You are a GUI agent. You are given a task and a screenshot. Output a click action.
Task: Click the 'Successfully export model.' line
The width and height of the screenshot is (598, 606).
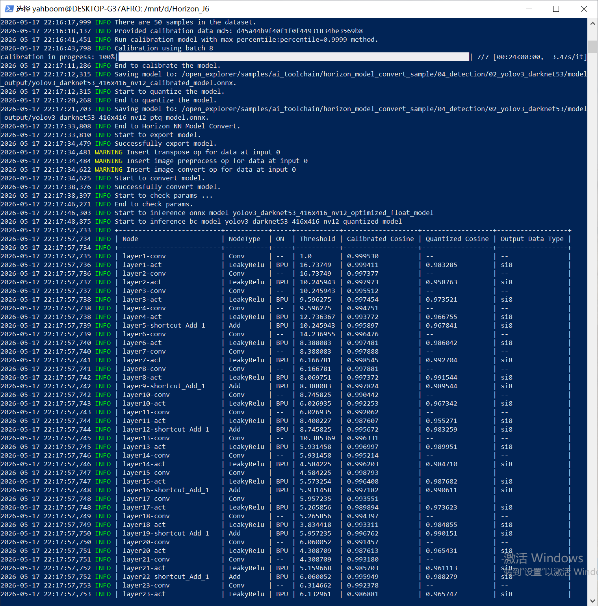click(x=109, y=143)
